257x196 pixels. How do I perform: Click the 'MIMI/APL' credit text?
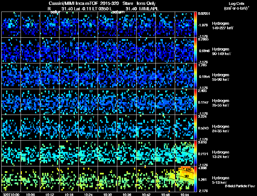[x=149, y=9]
